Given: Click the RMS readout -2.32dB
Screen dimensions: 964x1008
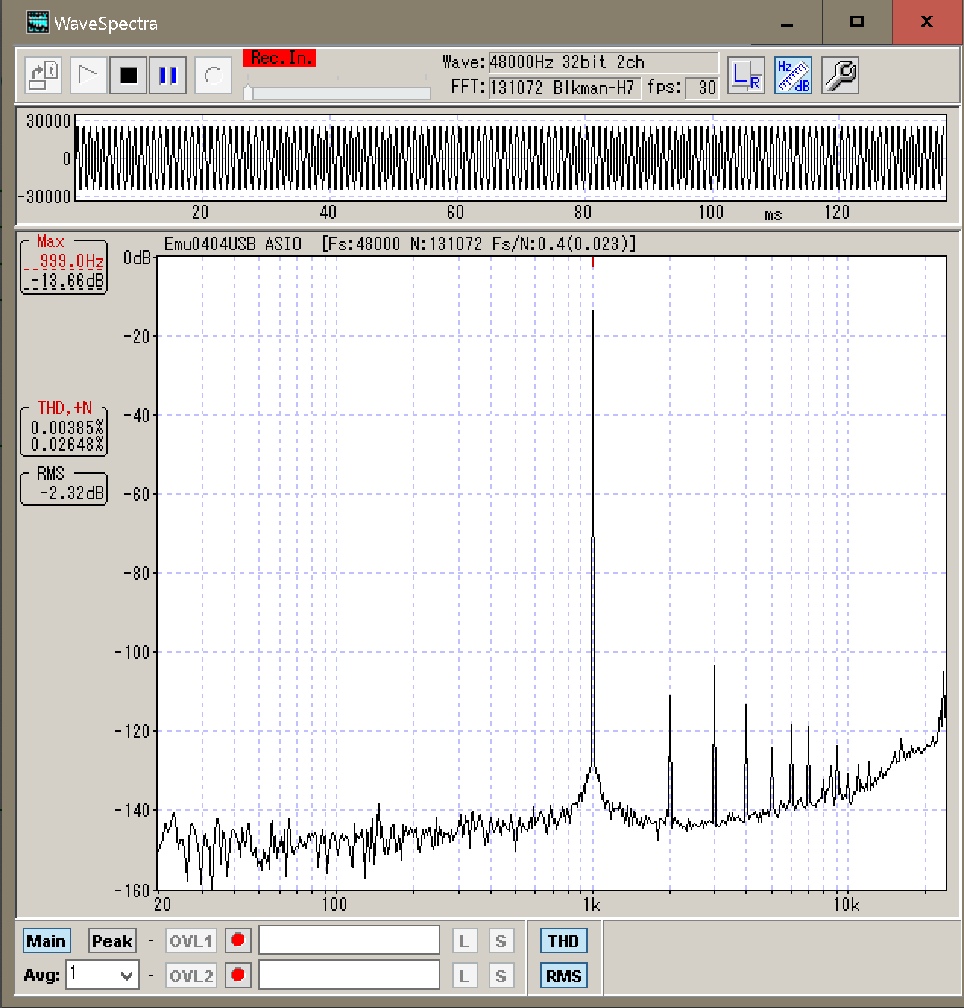Looking at the screenshot, I should point(71,493).
